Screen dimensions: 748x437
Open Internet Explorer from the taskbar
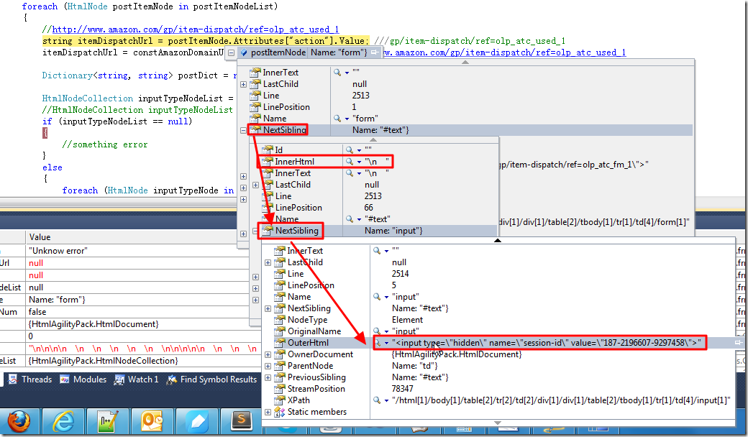coord(63,422)
